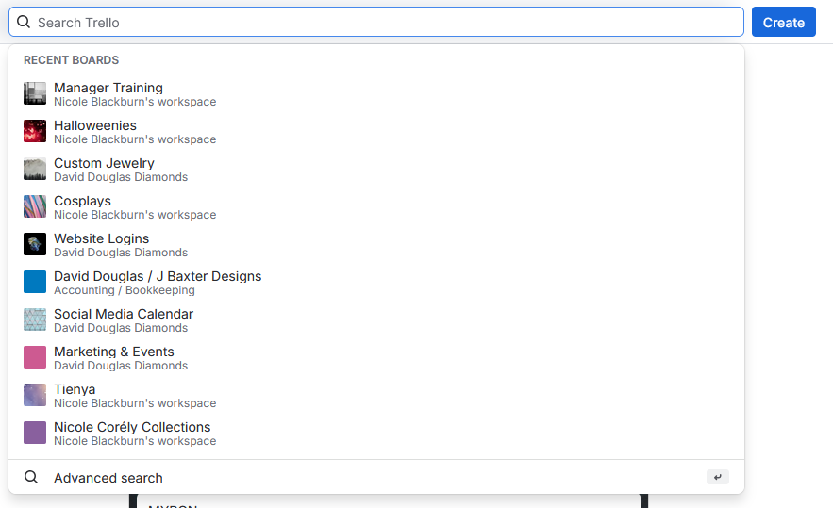Open David Douglas / J Baxter Designs board

tap(376, 283)
